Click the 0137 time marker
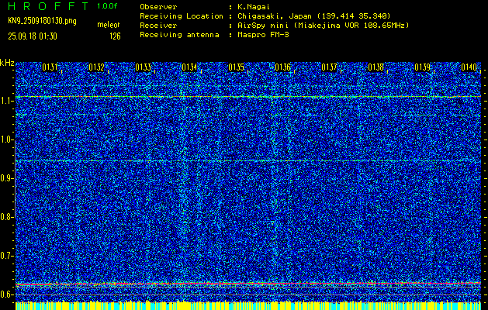This screenshot has height=310, width=488. (x=329, y=67)
